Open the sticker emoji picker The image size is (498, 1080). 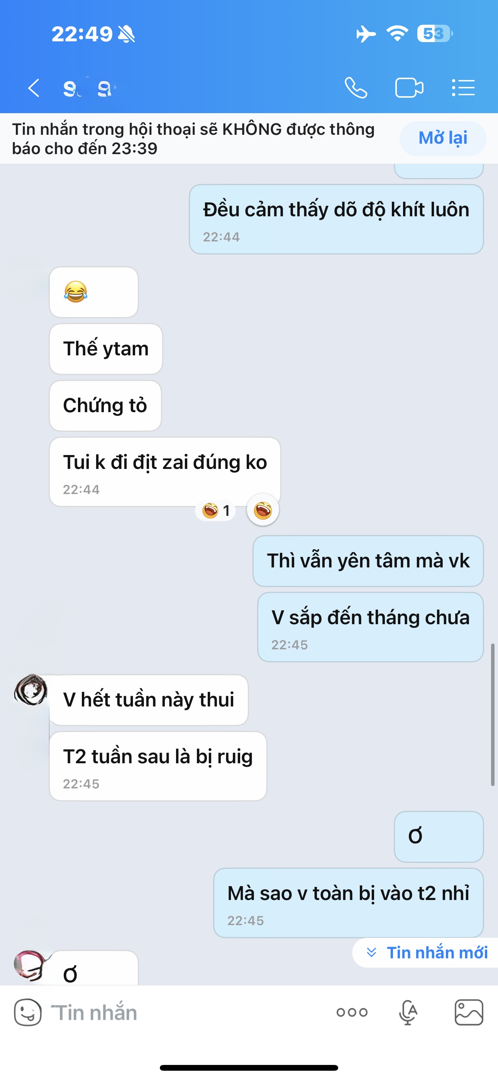click(x=28, y=1012)
